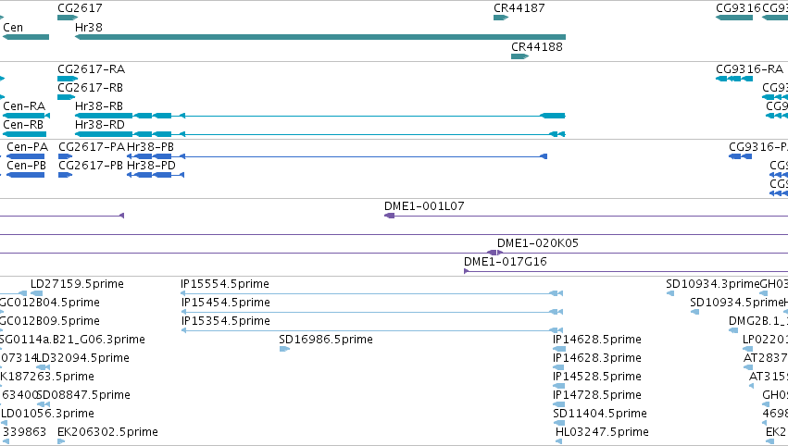Click the Hr38 gene label
788x446 pixels.
(x=89, y=27)
